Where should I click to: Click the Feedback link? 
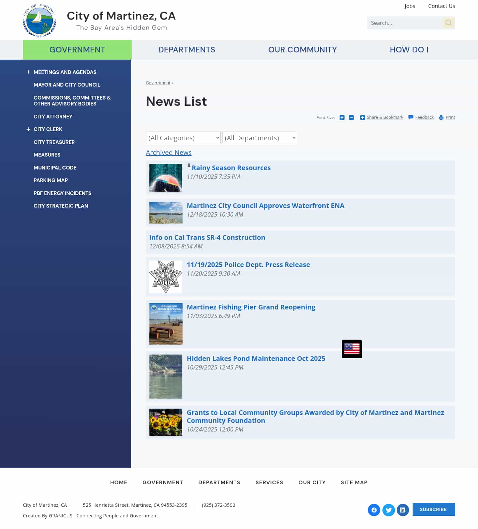[x=425, y=117]
